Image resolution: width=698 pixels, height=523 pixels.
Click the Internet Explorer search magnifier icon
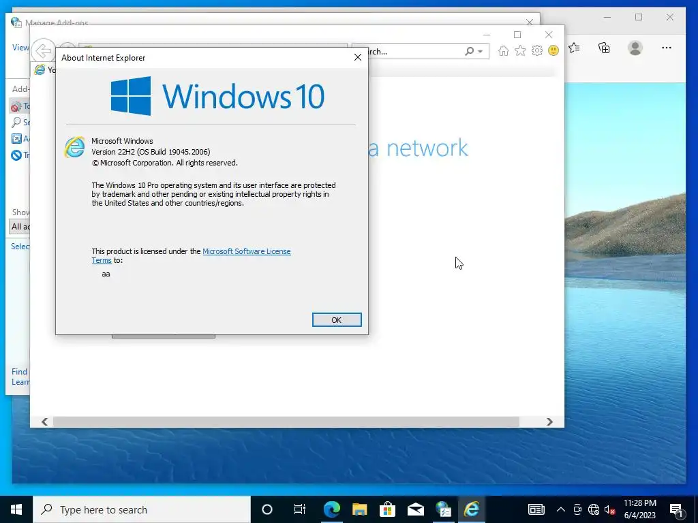pos(469,52)
